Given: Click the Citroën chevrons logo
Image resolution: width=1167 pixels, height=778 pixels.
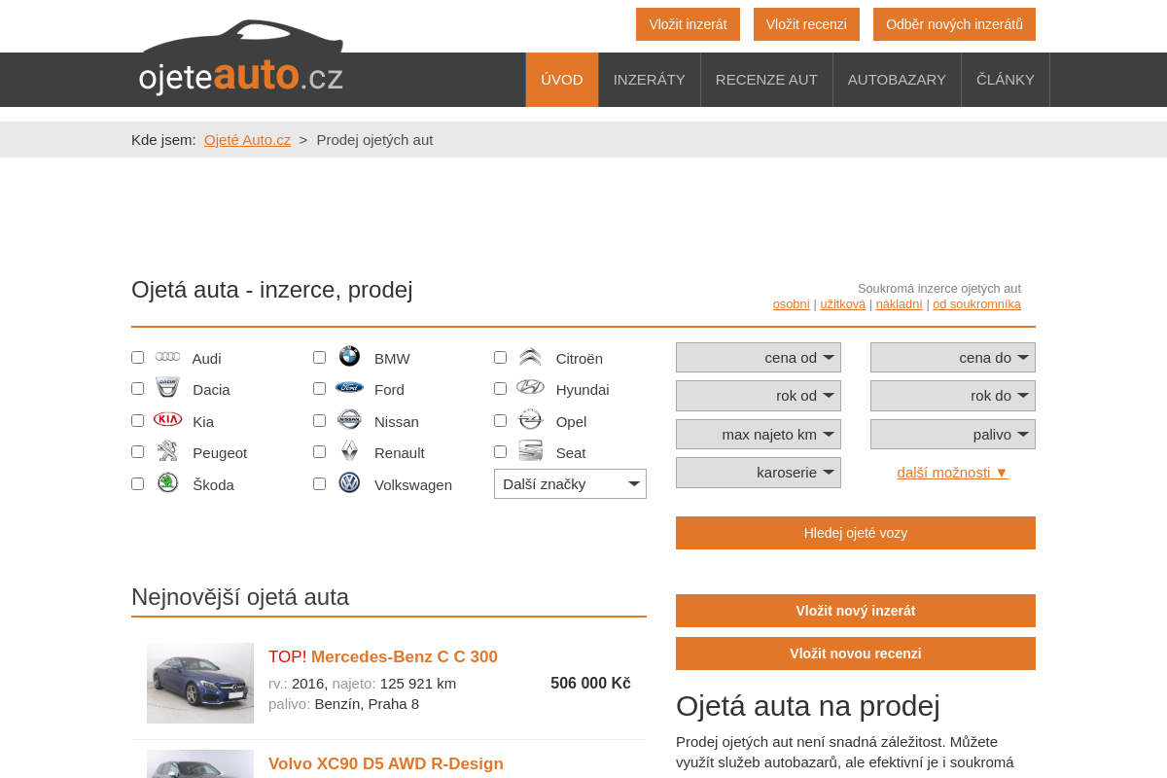Looking at the screenshot, I should pyautogui.click(x=530, y=357).
